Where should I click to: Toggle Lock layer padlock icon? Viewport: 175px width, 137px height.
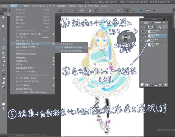[x=155, y=27]
